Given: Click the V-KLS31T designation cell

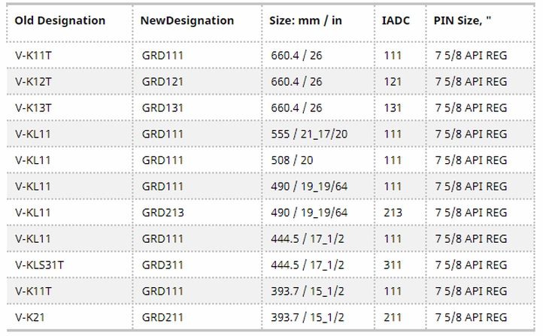Looking at the screenshot, I should [x=39, y=265].
